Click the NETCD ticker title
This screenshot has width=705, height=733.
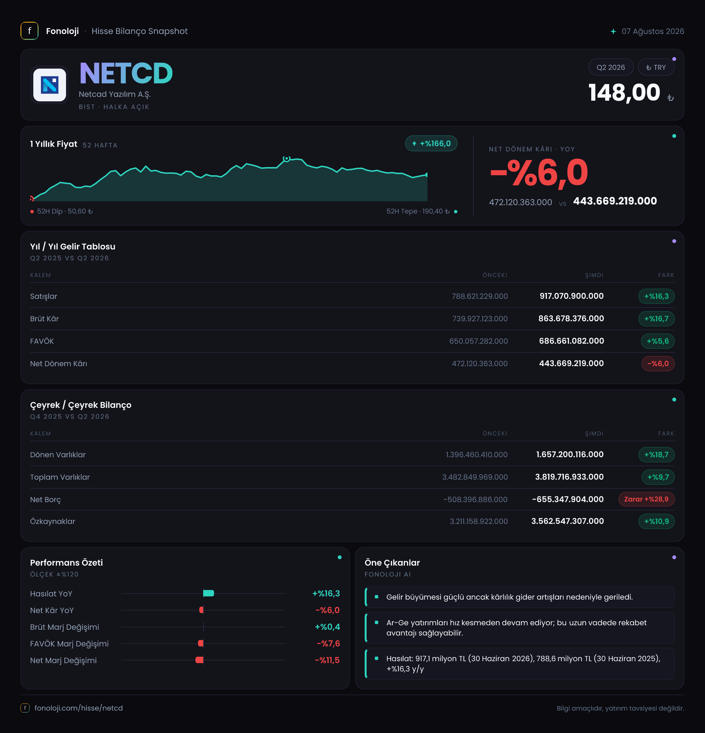(x=126, y=73)
